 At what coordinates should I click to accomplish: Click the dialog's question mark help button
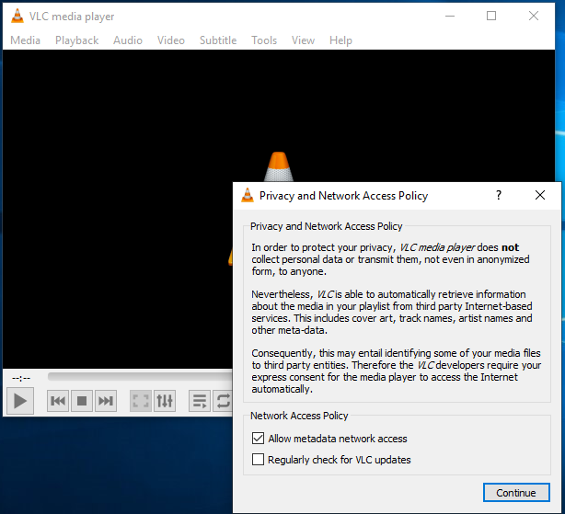point(499,195)
